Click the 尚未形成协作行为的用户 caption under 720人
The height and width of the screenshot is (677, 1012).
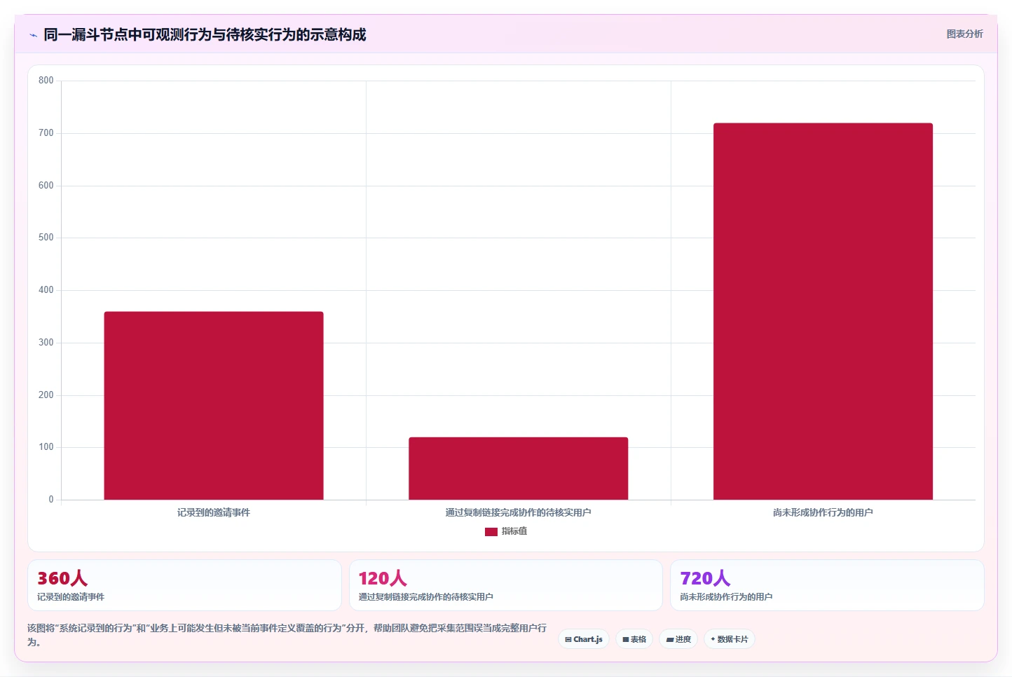click(726, 597)
